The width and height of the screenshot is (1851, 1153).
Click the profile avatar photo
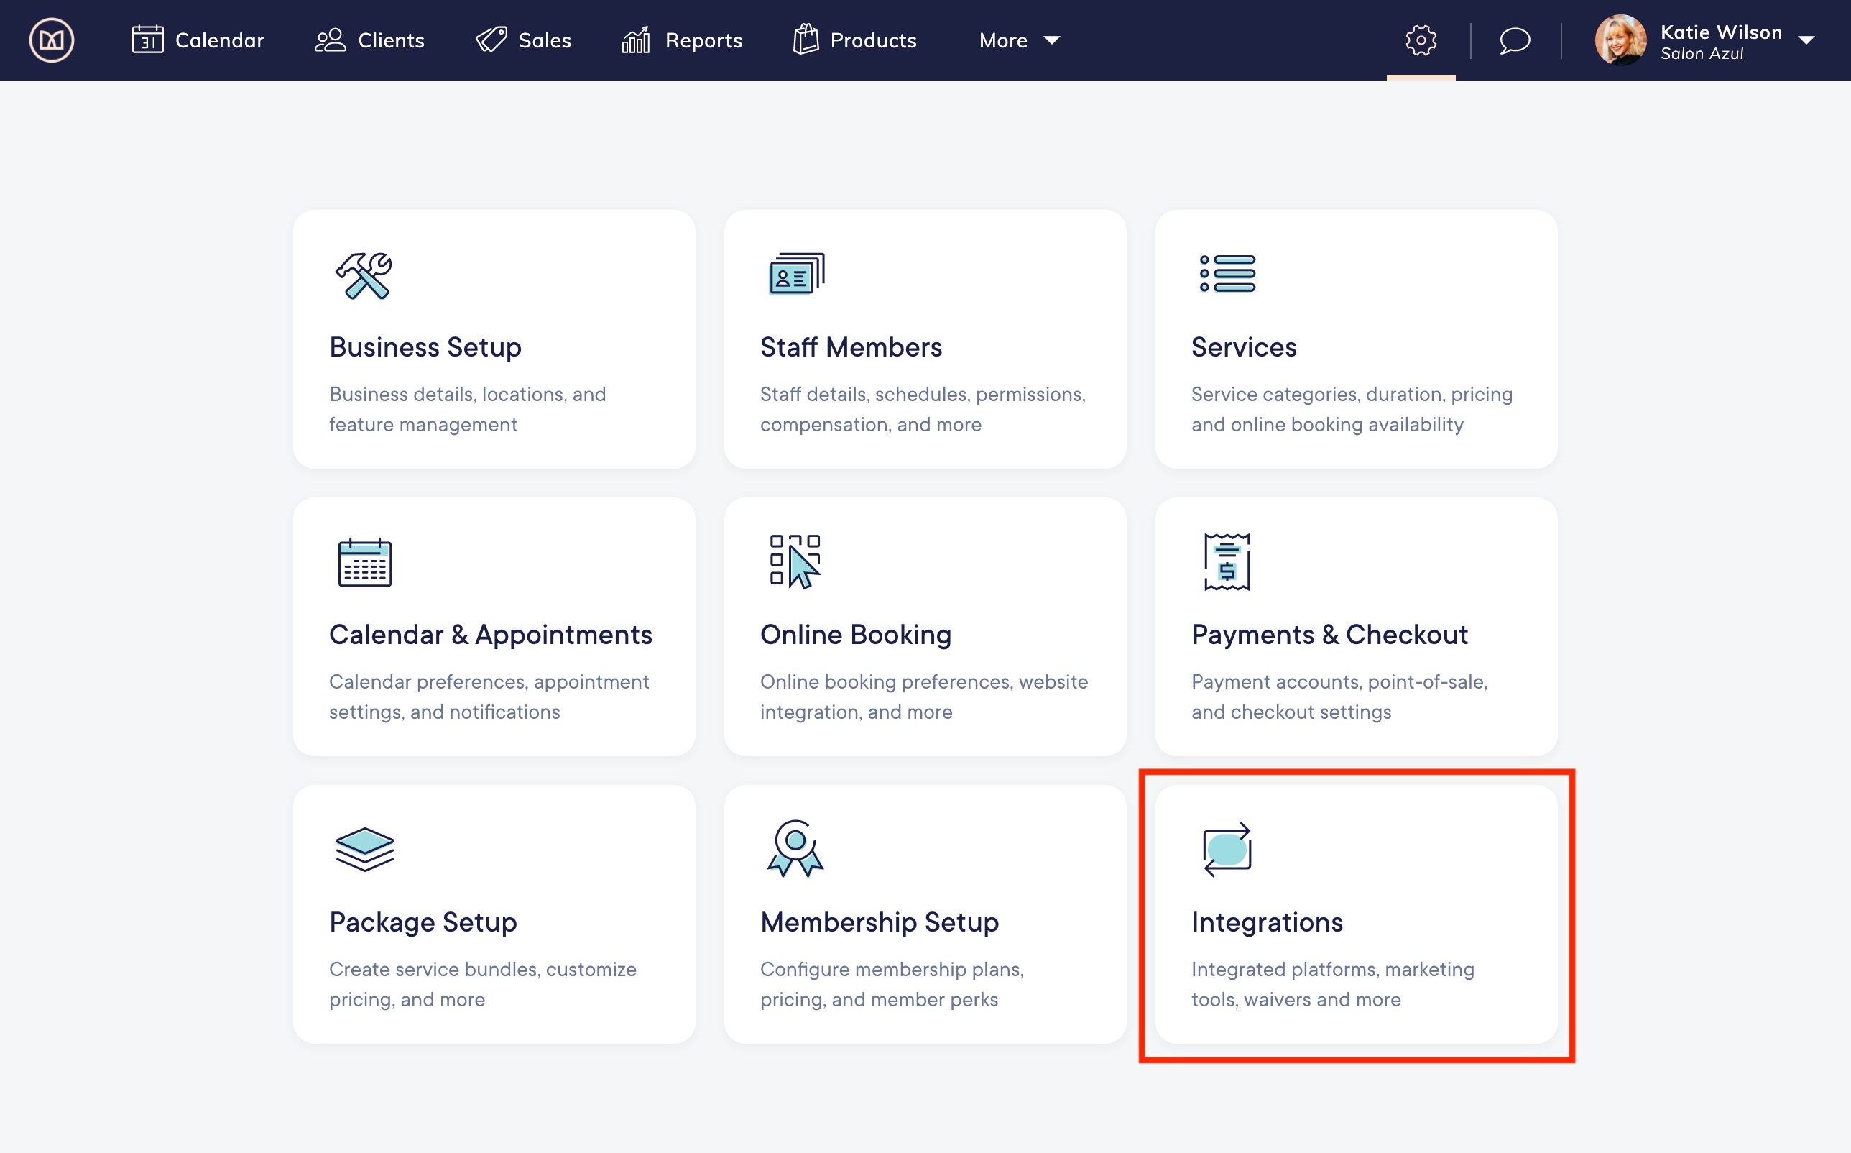(x=1622, y=40)
